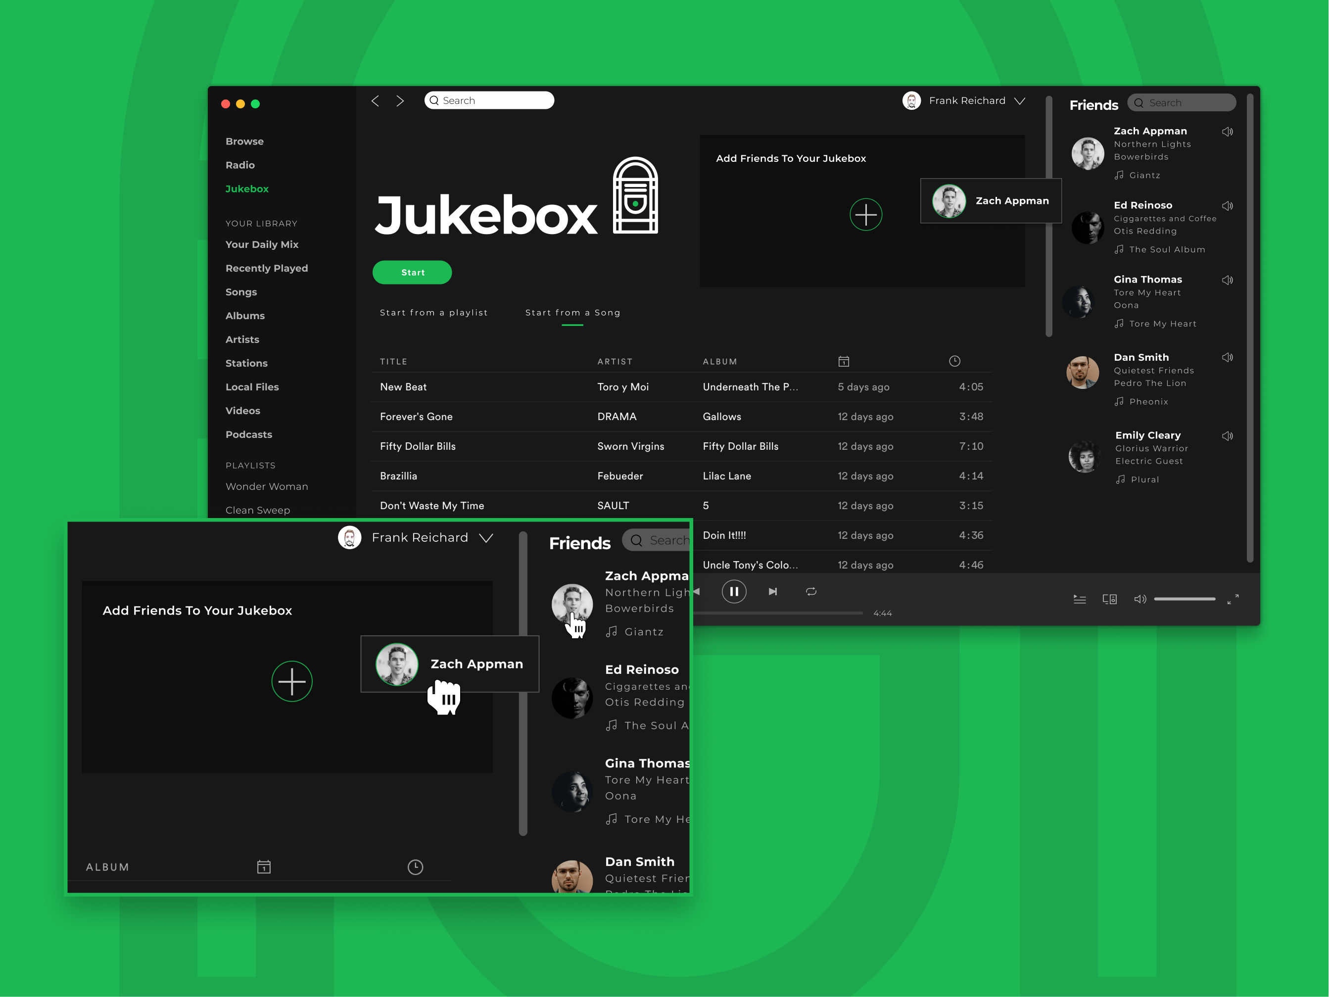Toggle Emily Cleary's speaker icon off

click(x=1228, y=436)
